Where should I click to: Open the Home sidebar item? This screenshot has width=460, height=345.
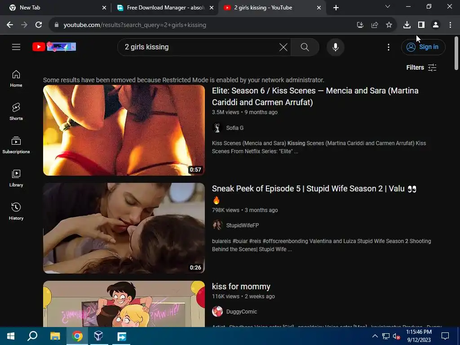tap(16, 79)
